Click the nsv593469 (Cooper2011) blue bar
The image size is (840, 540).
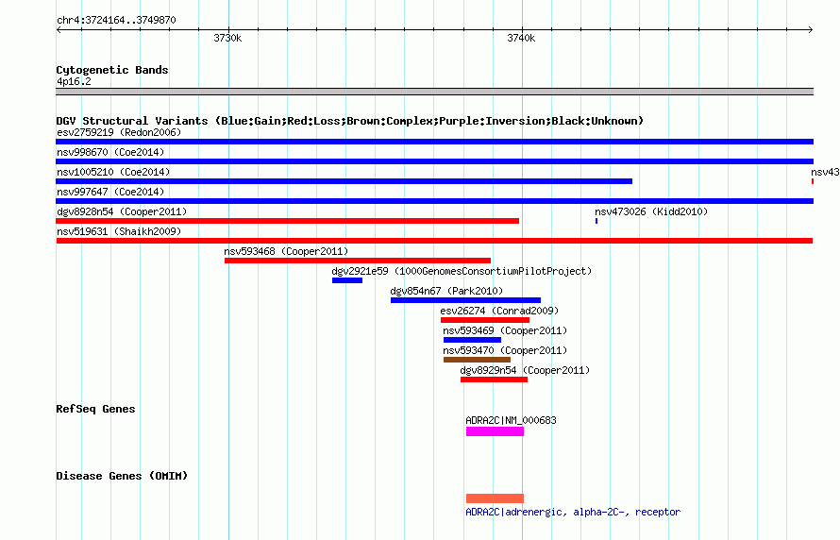coord(472,340)
